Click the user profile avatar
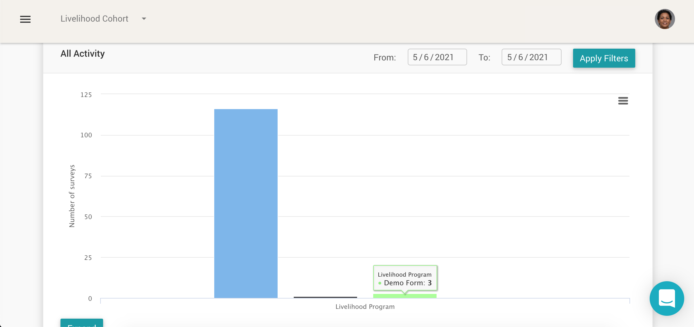This screenshot has height=327, width=694. pyautogui.click(x=665, y=19)
